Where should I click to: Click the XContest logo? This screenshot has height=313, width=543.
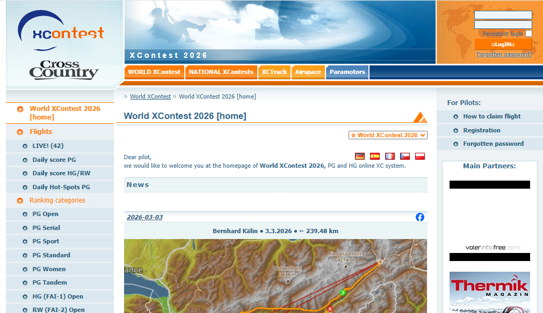pyautogui.click(x=61, y=31)
